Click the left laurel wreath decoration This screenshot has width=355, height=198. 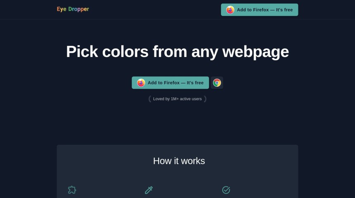(150, 99)
